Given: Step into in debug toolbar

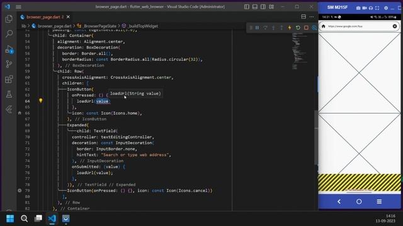Looking at the screenshot, I should tap(273, 28).
